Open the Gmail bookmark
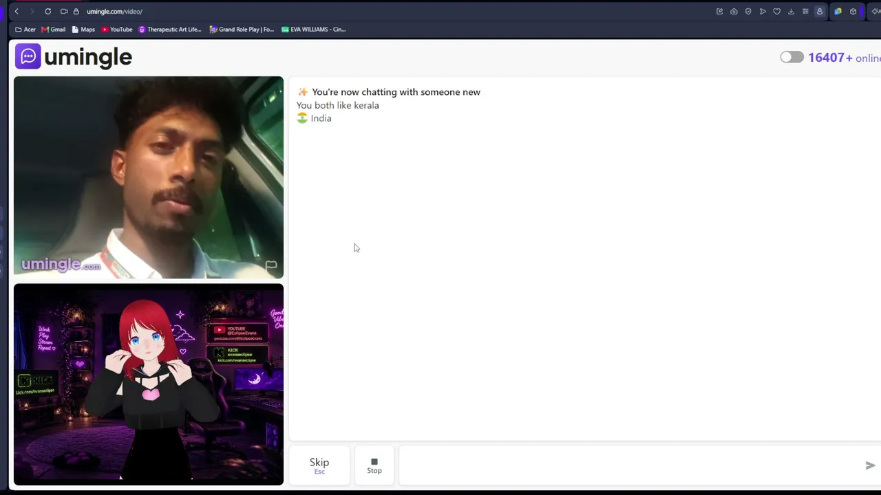This screenshot has height=495, width=881. coord(54,30)
